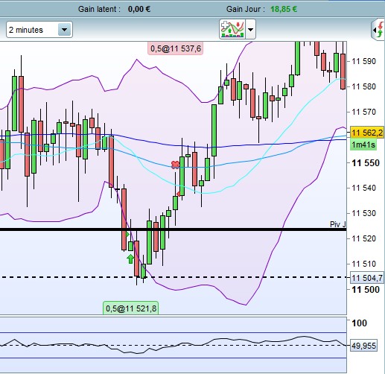The image size is (385, 374).
Task: Click the small green triangle entry marker
Action: 127,234
